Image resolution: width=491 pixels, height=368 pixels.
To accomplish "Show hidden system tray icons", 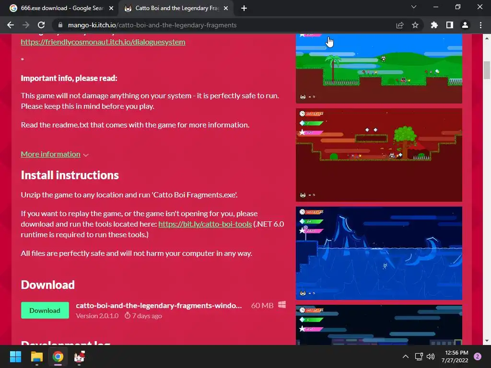I will pyautogui.click(x=406, y=356).
